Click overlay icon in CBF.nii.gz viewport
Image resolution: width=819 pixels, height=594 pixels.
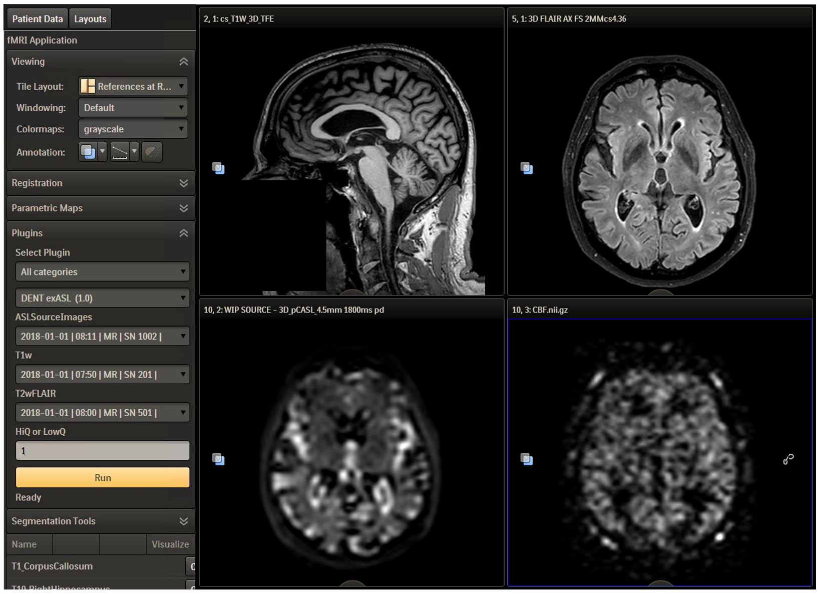pyautogui.click(x=526, y=459)
